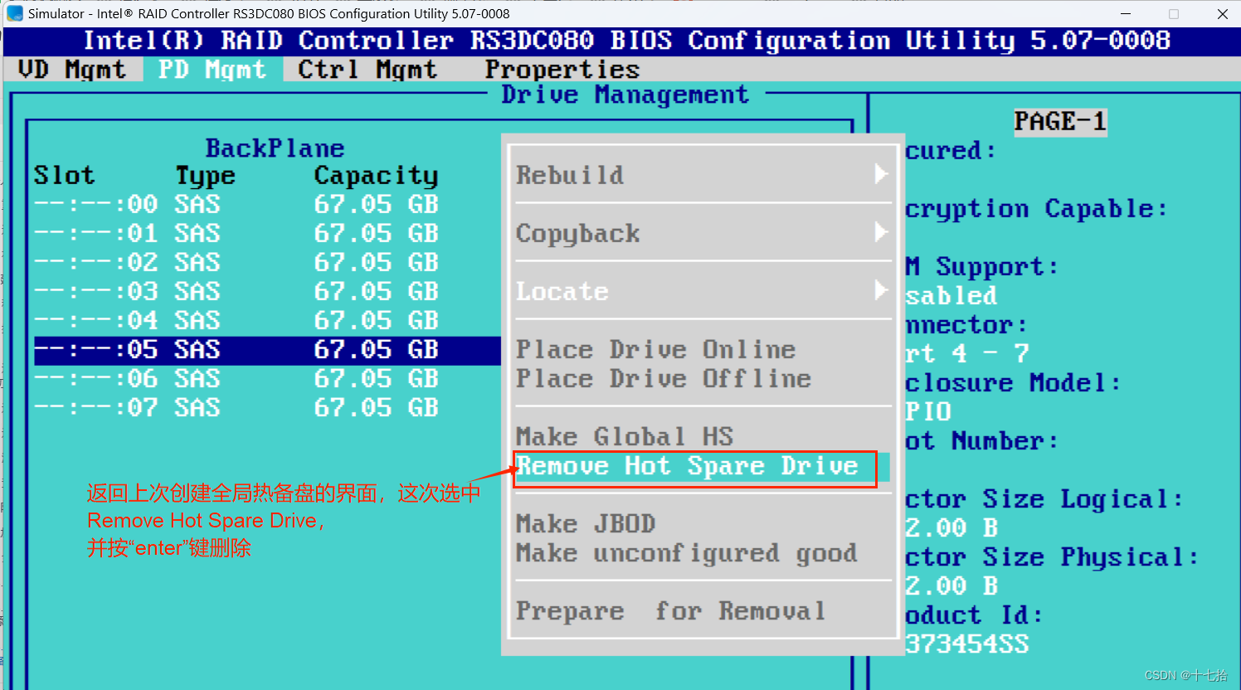1241x690 pixels.
Task: Expand the Locate submenu arrow
Action: coord(881,290)
